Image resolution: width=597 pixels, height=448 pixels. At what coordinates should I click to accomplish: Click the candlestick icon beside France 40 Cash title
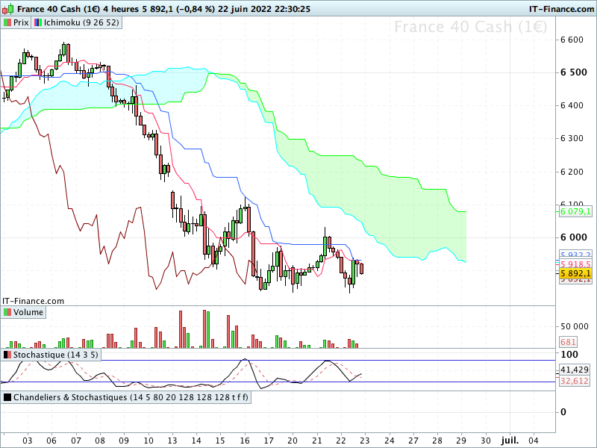pyautogui.click(x=8, y=8)
